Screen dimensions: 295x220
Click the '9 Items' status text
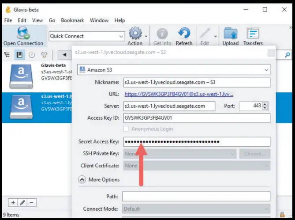pyautogui.click(x=11, y=215)
